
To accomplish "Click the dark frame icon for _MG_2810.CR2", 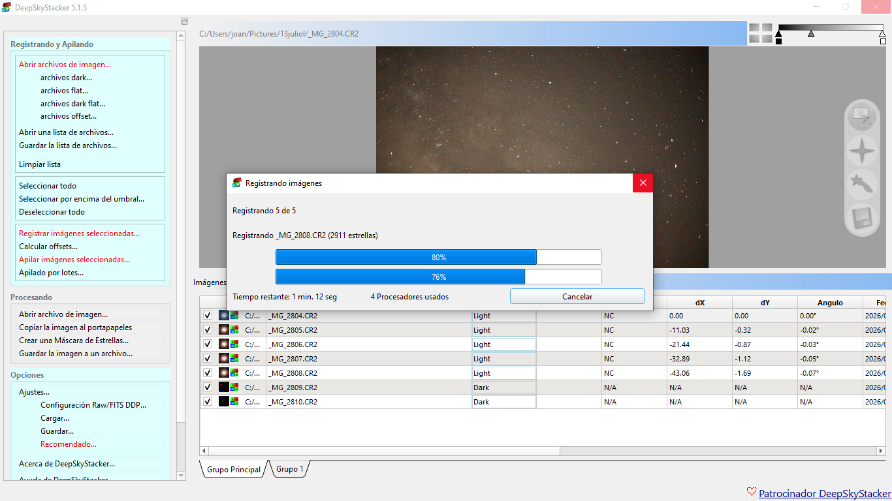I will click(x=224, y=402).
